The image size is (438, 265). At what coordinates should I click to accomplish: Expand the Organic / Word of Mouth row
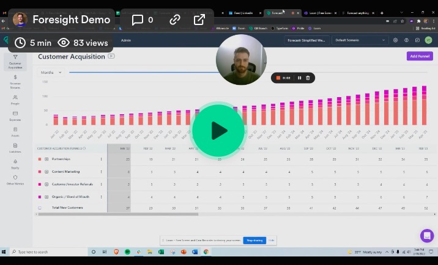[x=46, y=197]
